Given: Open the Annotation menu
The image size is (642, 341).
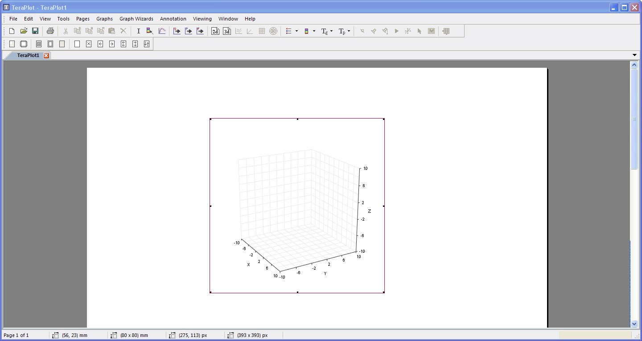Looking at the screenshot, I should 173,19.
